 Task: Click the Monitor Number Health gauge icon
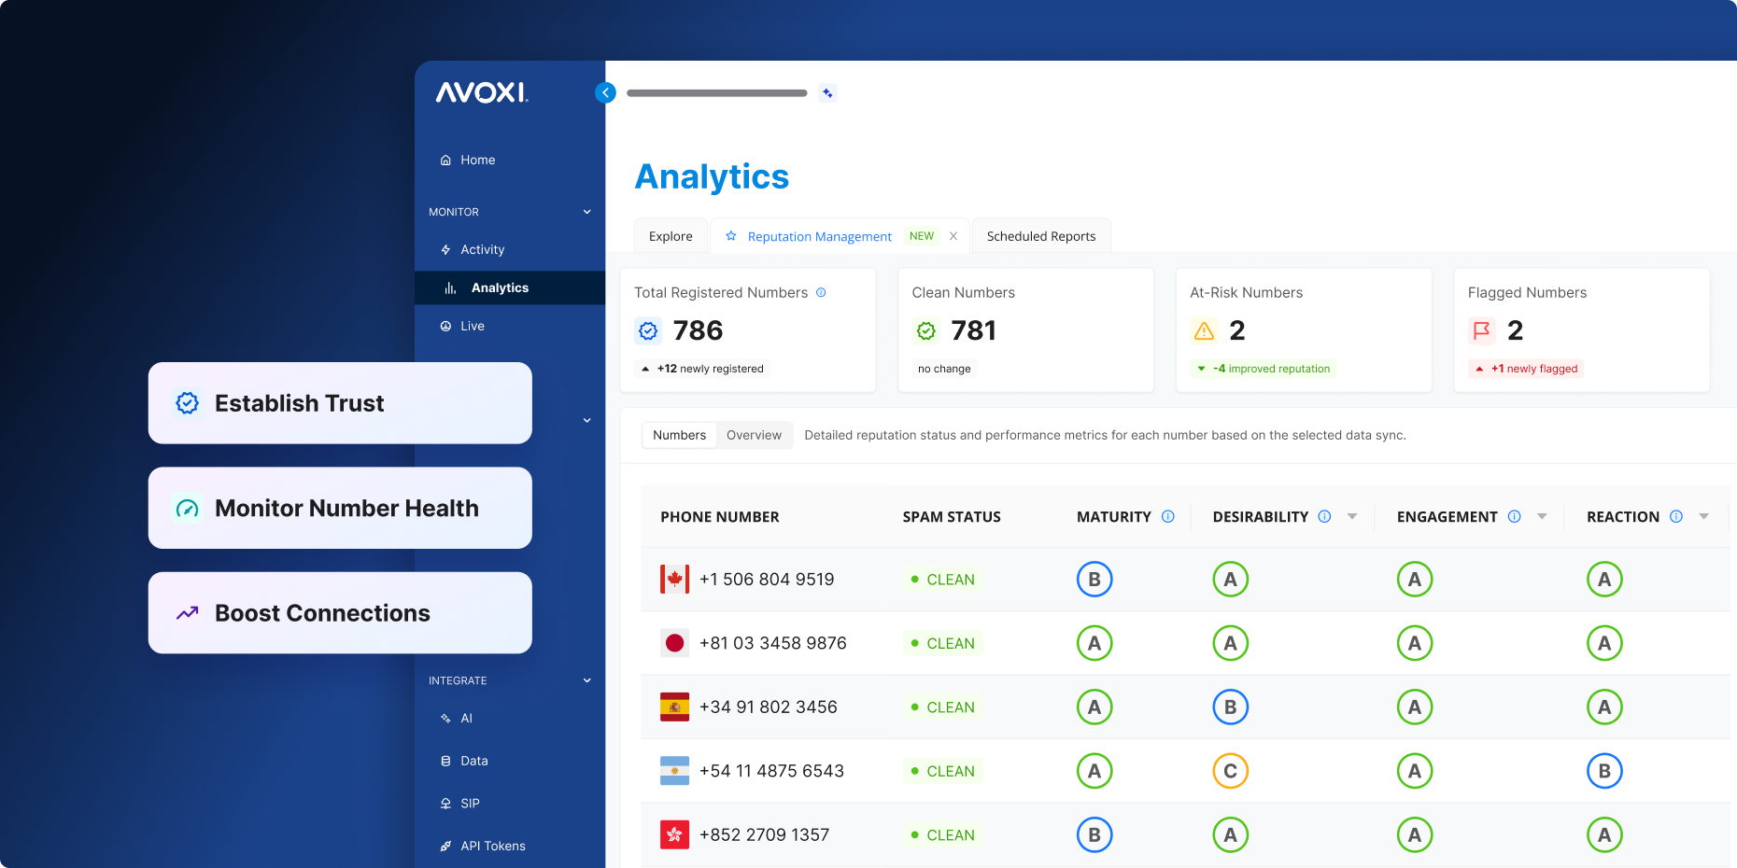(188, 509)
